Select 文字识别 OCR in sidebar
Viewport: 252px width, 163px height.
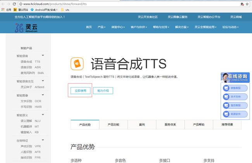[x=31, y=101]
